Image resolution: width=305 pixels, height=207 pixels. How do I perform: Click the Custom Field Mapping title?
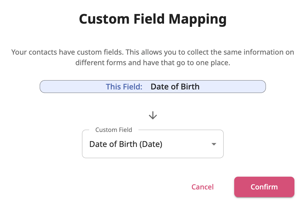click(153, 19)
